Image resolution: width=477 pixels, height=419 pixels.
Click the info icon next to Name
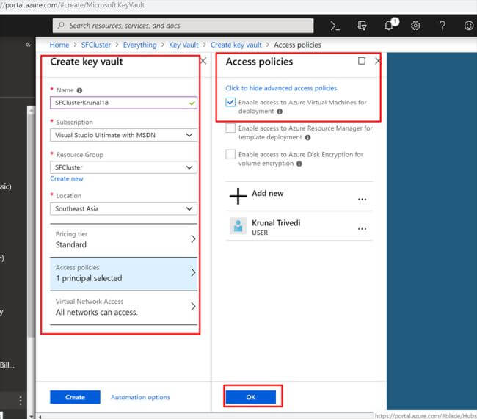click(x=79, y=90)
